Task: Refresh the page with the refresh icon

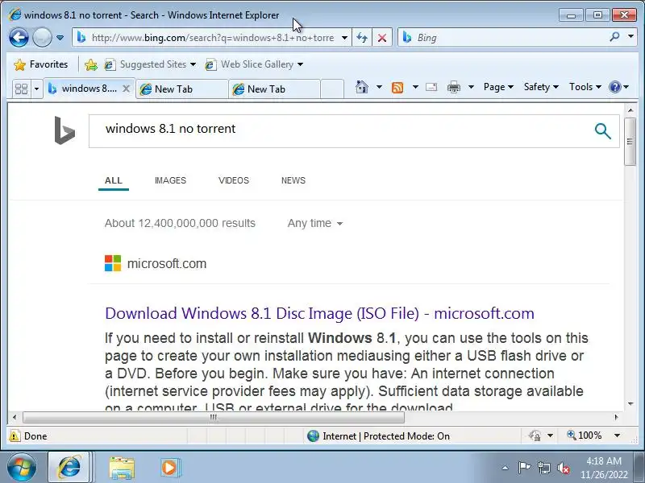Action: click(362, 38)
